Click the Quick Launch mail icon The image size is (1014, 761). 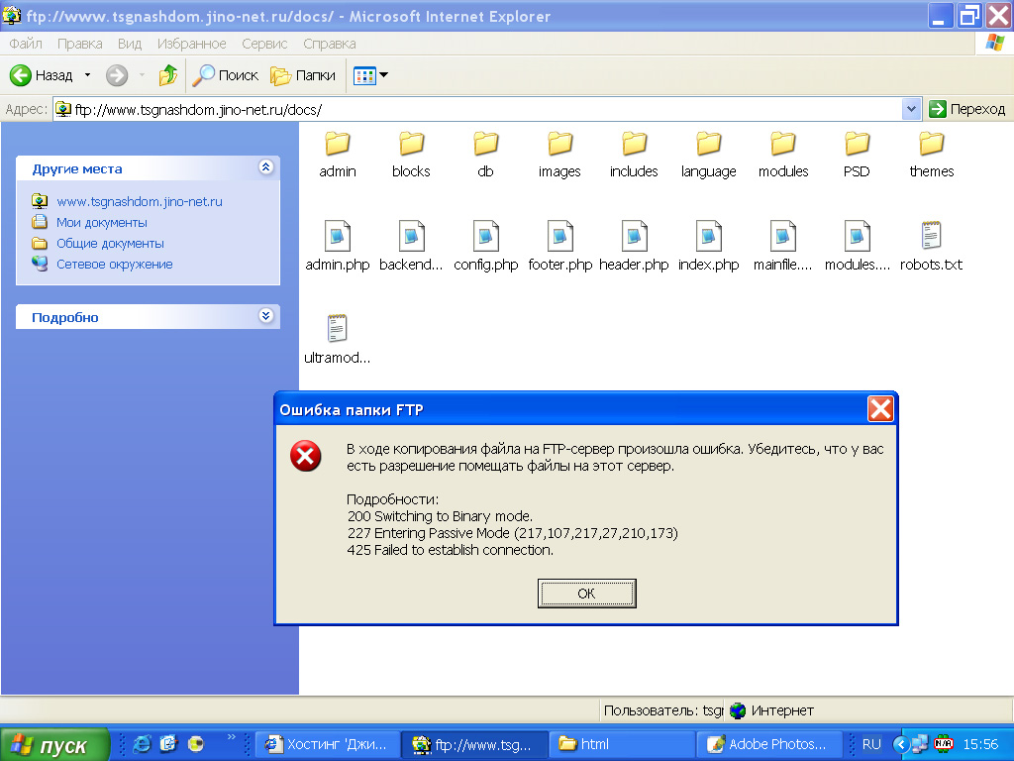pyautogui.click(x=168, y=745)
